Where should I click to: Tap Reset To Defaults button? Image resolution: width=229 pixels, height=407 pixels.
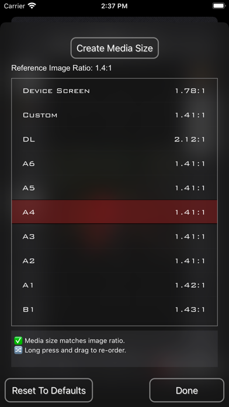48,391
